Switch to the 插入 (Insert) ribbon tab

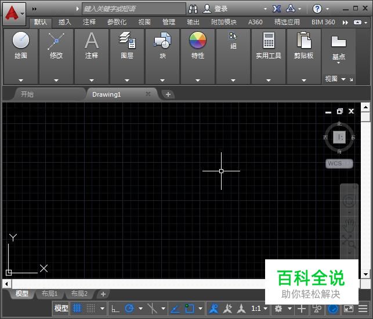pos(65,22)
